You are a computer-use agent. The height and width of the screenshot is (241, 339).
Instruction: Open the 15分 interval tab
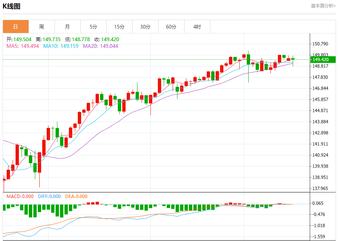(x=119, y=27)
